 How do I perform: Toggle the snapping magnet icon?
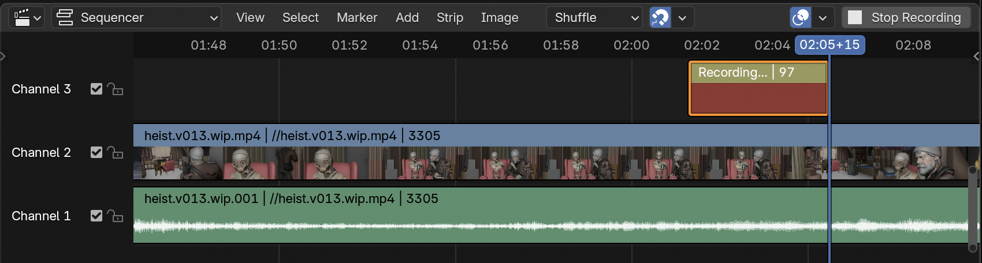click(660, 18)
